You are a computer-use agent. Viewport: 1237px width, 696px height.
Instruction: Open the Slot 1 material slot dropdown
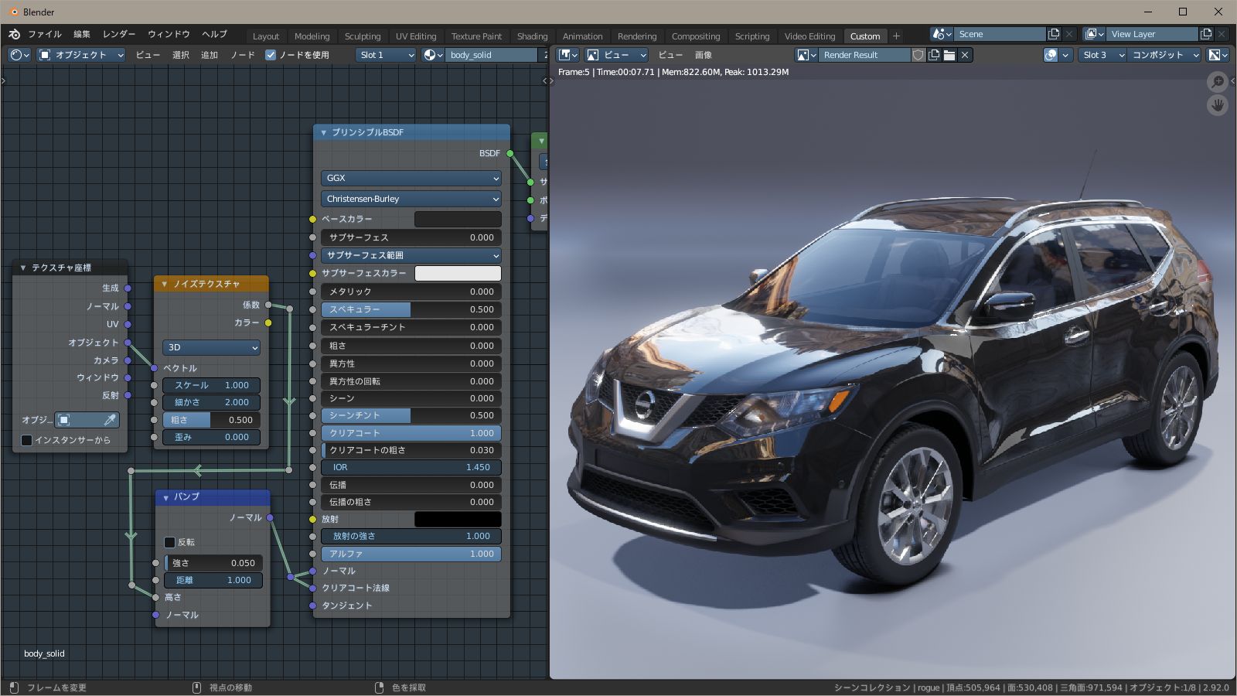click(x=387, y=55)
